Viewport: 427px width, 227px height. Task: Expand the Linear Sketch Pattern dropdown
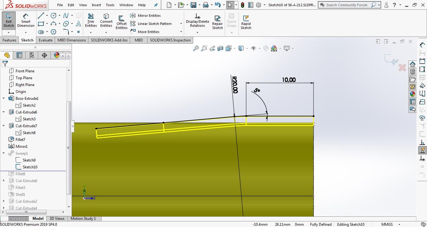click(181, 24)
